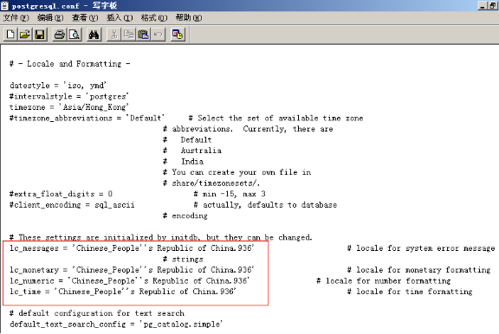Screen dimensions: 499x334
Task: Click the 'locale for time formatting' comment
Action: 410,292
